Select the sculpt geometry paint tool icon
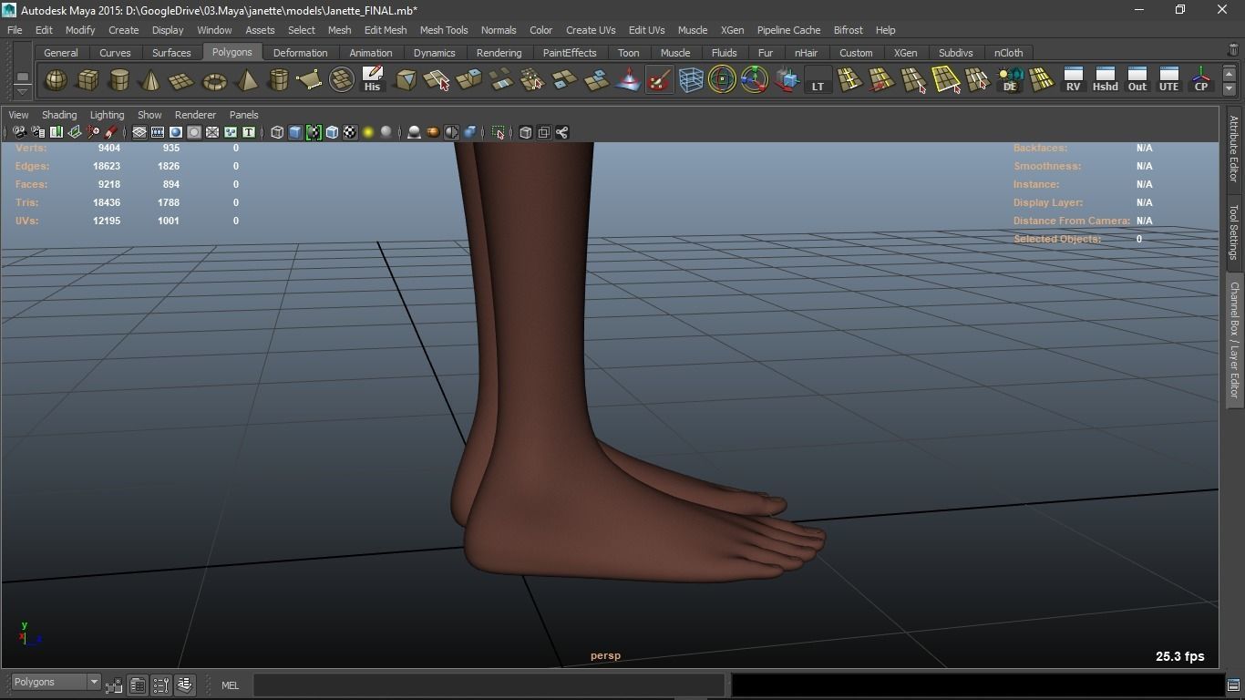This screenshot has width=1245, height=700. pos(659,80)
